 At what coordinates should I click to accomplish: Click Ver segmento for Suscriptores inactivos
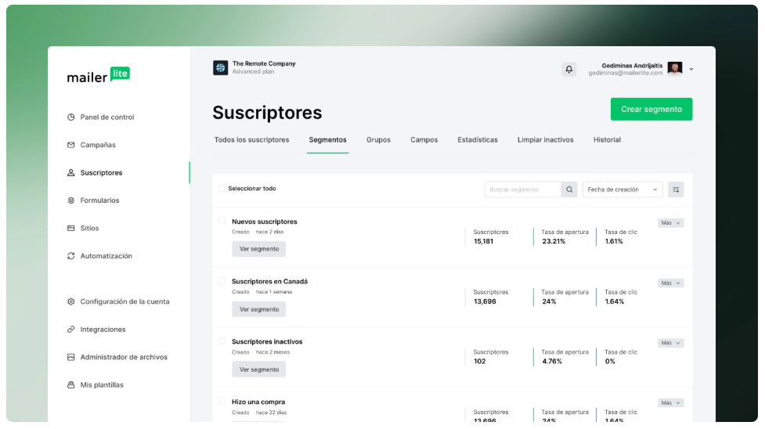coord(258,370)
